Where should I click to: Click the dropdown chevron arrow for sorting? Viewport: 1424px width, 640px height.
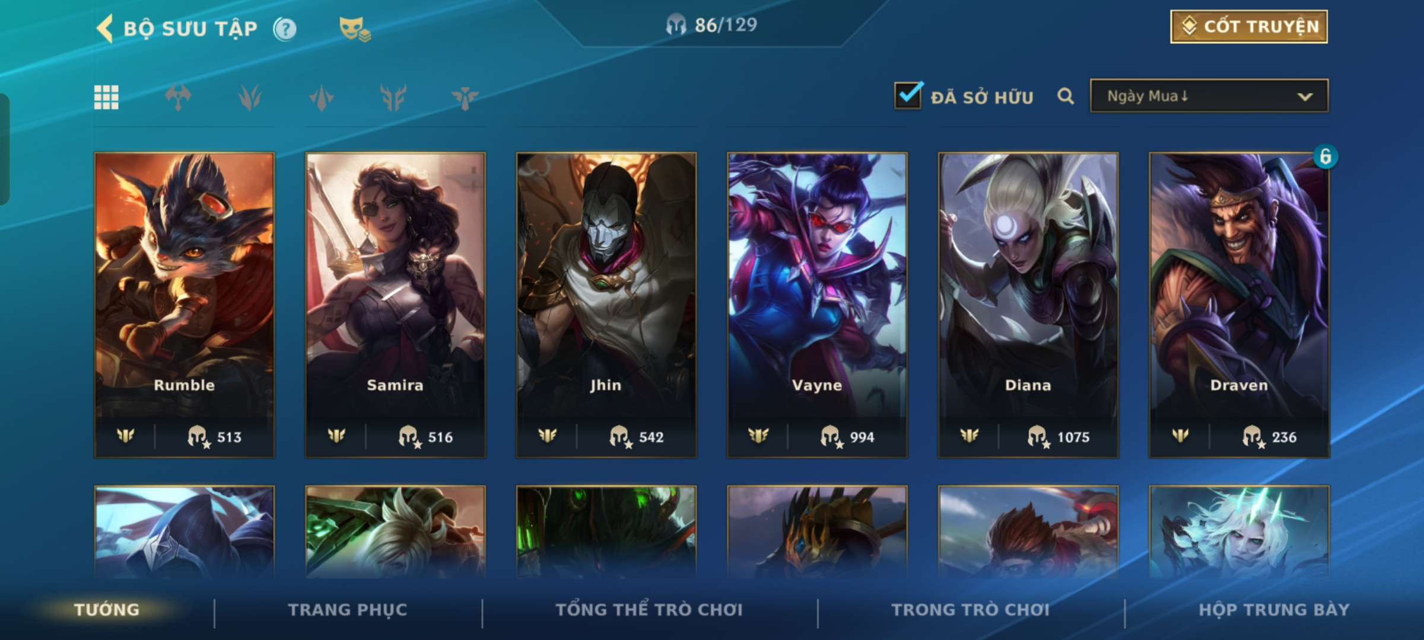(1305, 97)
